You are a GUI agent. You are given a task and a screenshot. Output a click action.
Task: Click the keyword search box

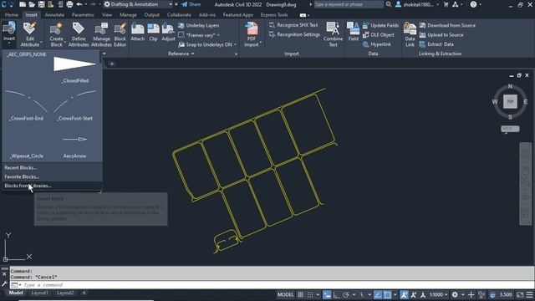[x=348, y=4]
